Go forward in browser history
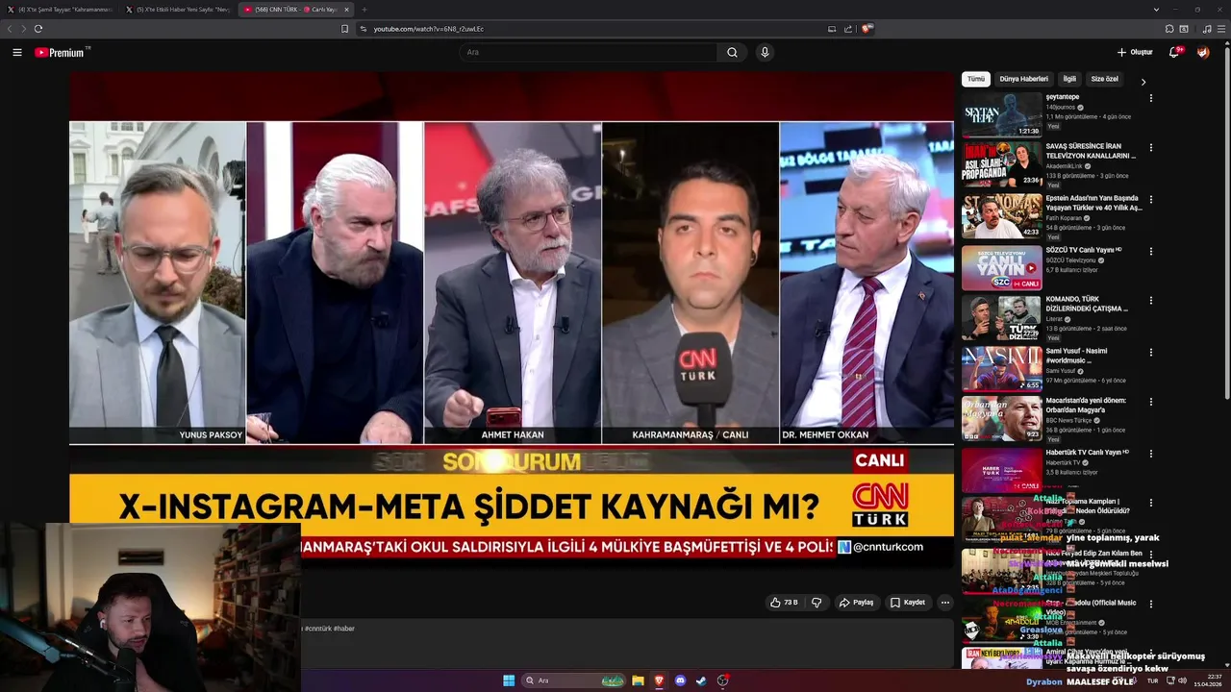 23,29
